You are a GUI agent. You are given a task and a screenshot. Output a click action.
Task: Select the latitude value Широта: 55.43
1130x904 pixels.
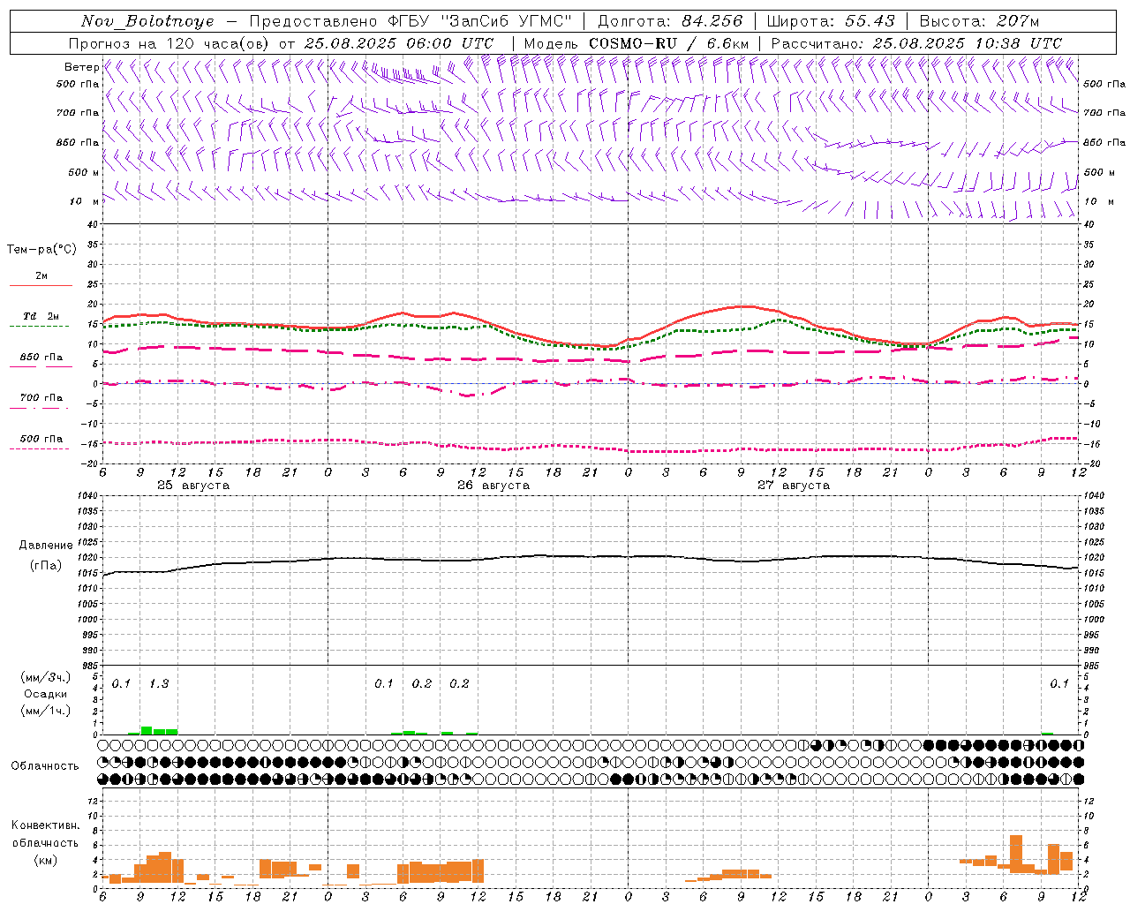tap(831, 21)
